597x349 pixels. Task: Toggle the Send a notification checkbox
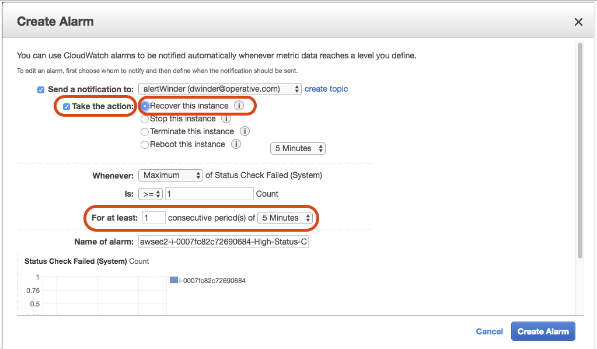[41, 90]
